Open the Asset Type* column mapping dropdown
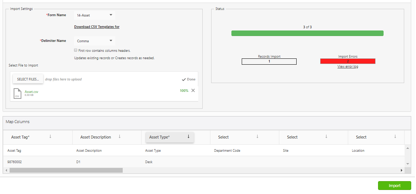The width and height of the screenshot is (416, 194). tap(170, 137)
